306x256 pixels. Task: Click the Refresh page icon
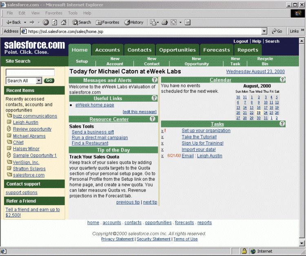[x=55, y=22]
